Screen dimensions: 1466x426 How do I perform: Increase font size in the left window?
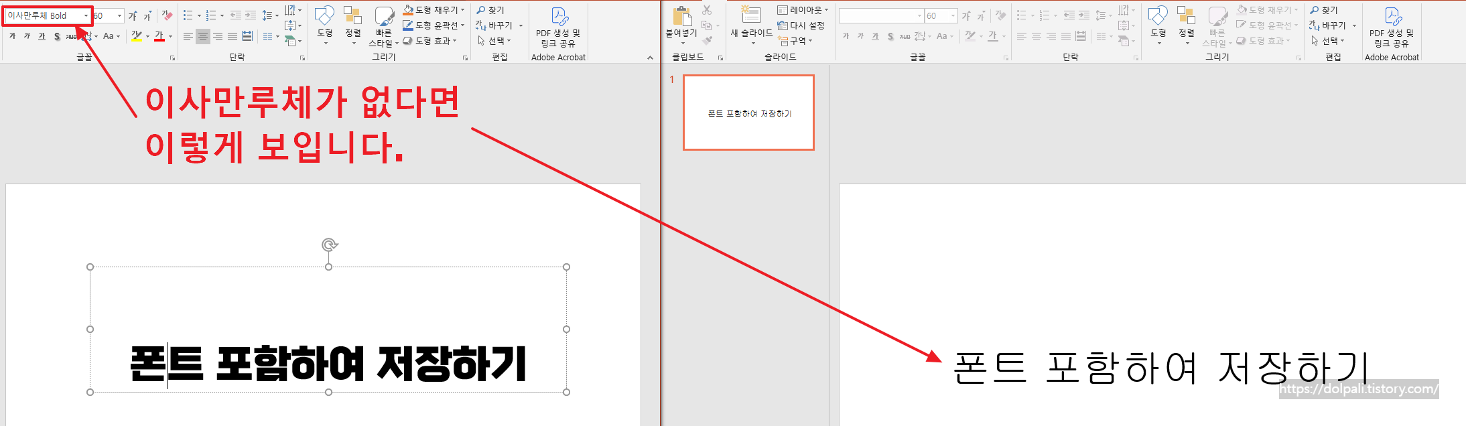click(133, 15)
